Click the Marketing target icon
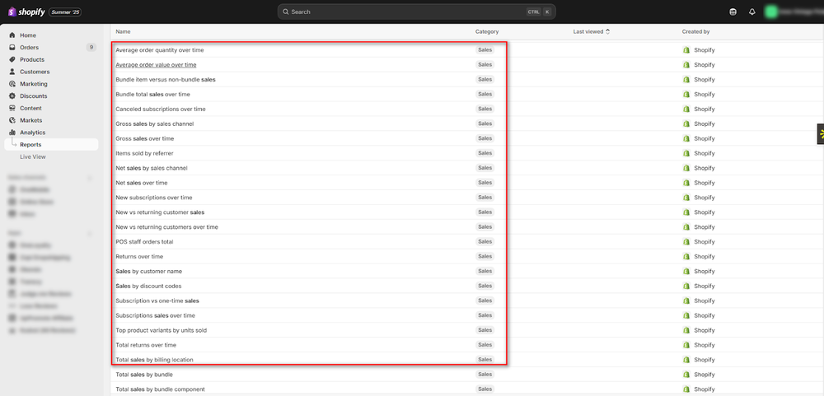Screen dimensions: 824x396 click(12, 83)
